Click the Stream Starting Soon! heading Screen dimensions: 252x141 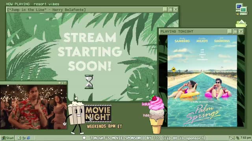click(90, 52)
